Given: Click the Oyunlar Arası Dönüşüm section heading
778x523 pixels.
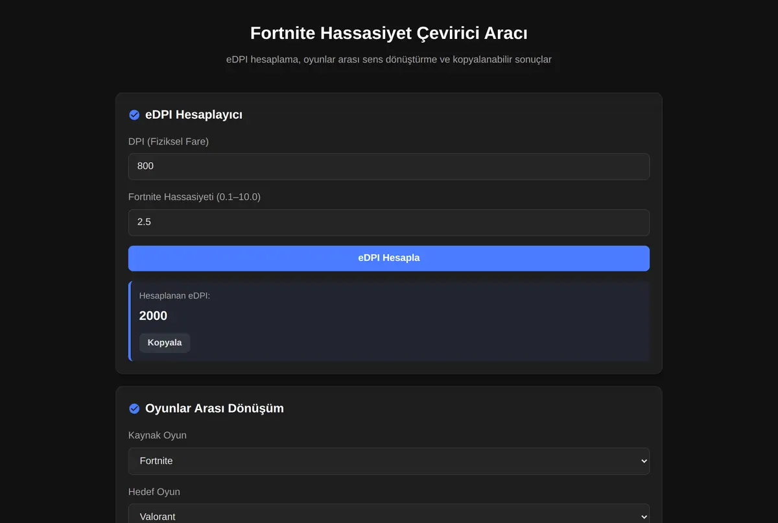Looking at the screenshot, I should [x=215, y=409].
